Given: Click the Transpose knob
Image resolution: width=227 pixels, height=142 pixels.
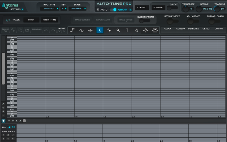Looking at the screenshot, I should [186, 9].
